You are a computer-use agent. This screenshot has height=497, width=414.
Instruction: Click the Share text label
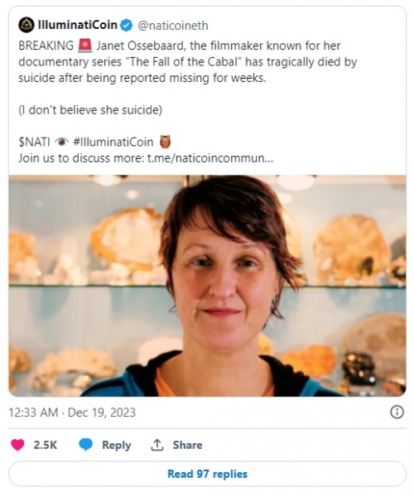coord(187,445)
